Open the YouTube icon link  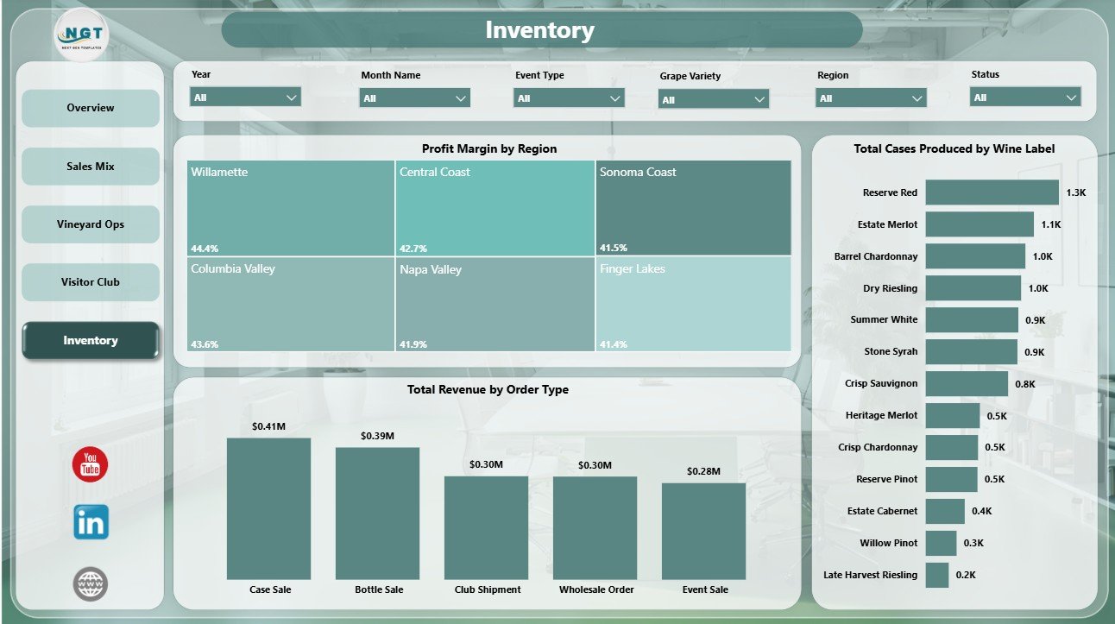click(91, 465)
